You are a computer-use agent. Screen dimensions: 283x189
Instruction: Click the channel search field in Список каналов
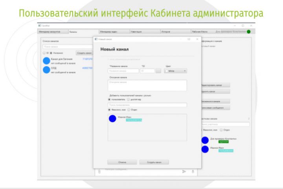[x=68, y=47]
